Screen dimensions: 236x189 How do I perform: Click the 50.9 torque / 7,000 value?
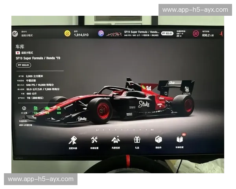pyautogui.click(x=43, y=89)
